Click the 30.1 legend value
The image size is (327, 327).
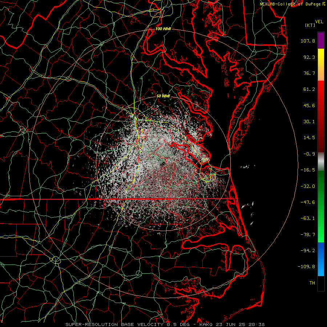[x=309, y=122]
